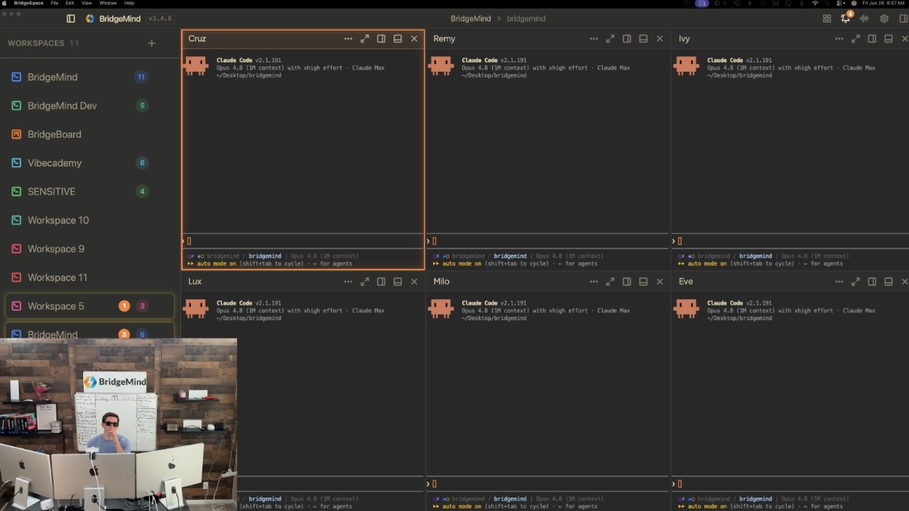Split the Milo pane downward

(643, 282)
